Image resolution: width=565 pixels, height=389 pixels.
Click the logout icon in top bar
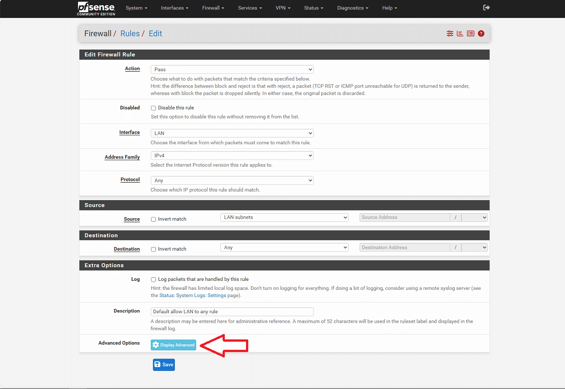point(486,8)
